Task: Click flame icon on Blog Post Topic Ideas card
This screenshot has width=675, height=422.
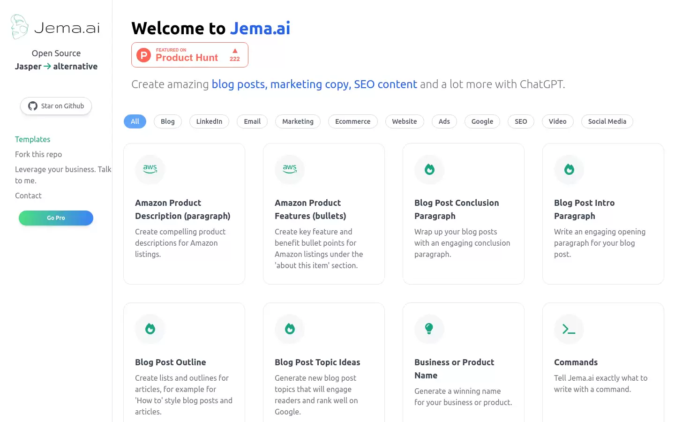Action: (290, 329)
